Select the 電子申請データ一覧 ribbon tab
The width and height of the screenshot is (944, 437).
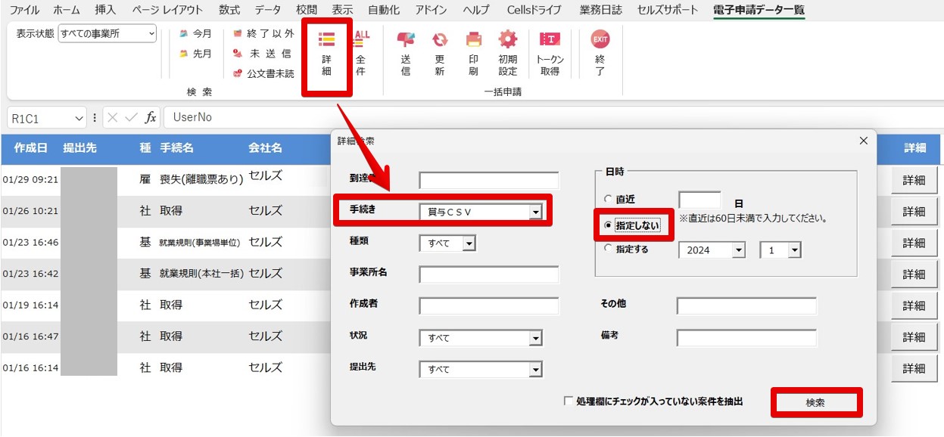click(x=759, y=10)
